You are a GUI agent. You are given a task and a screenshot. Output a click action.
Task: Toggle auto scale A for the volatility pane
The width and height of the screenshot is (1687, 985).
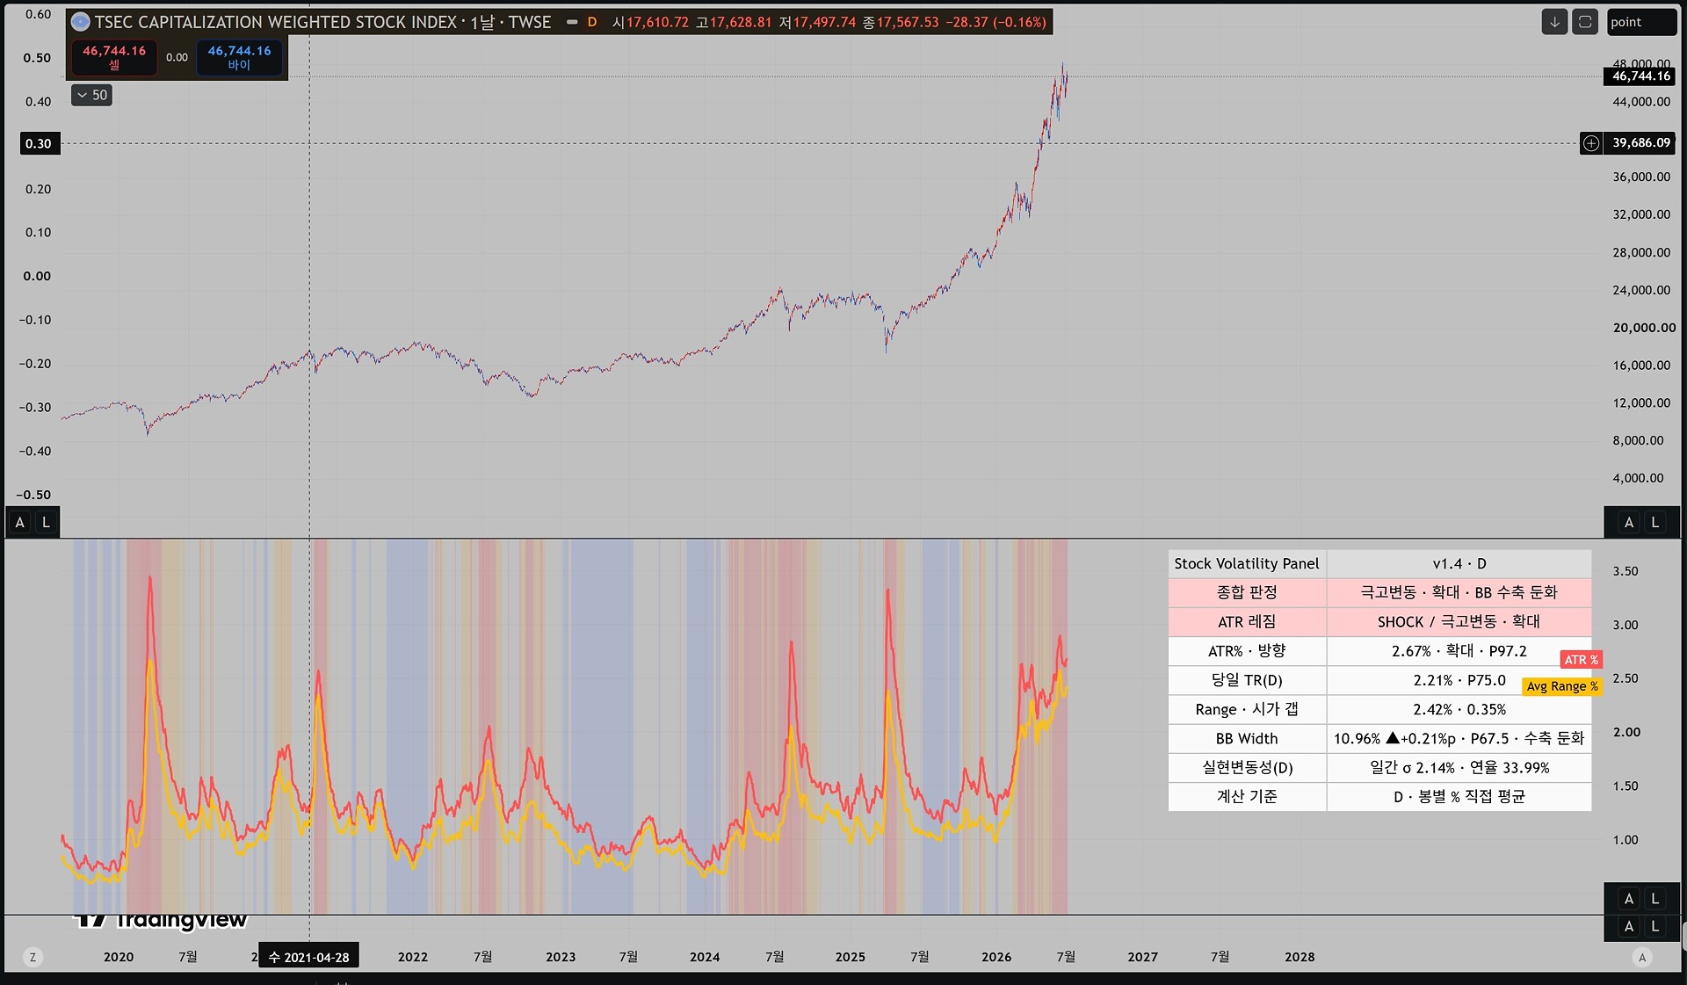pyautogui.click(x=1629, y=899)
